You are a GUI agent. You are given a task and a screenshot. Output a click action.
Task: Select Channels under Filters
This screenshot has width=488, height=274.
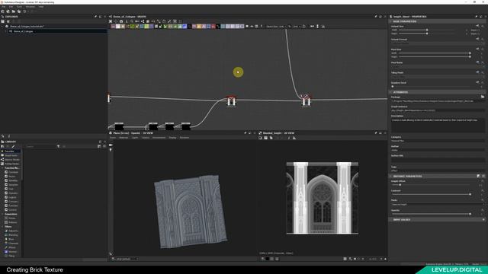[x=12, y=244]
